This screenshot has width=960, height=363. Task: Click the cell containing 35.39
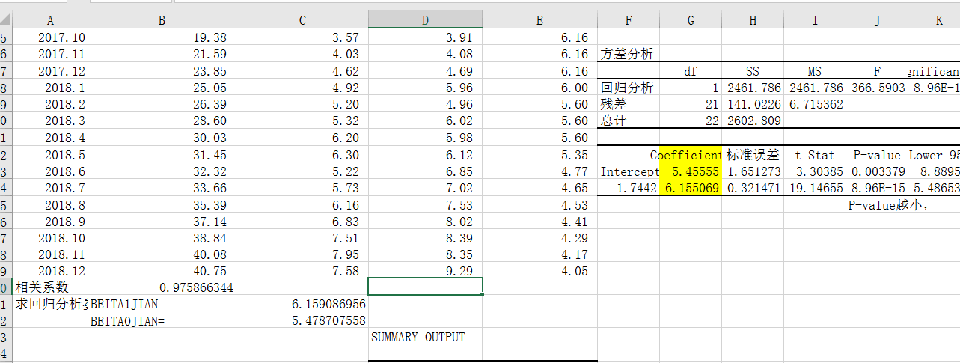[162, 204]
